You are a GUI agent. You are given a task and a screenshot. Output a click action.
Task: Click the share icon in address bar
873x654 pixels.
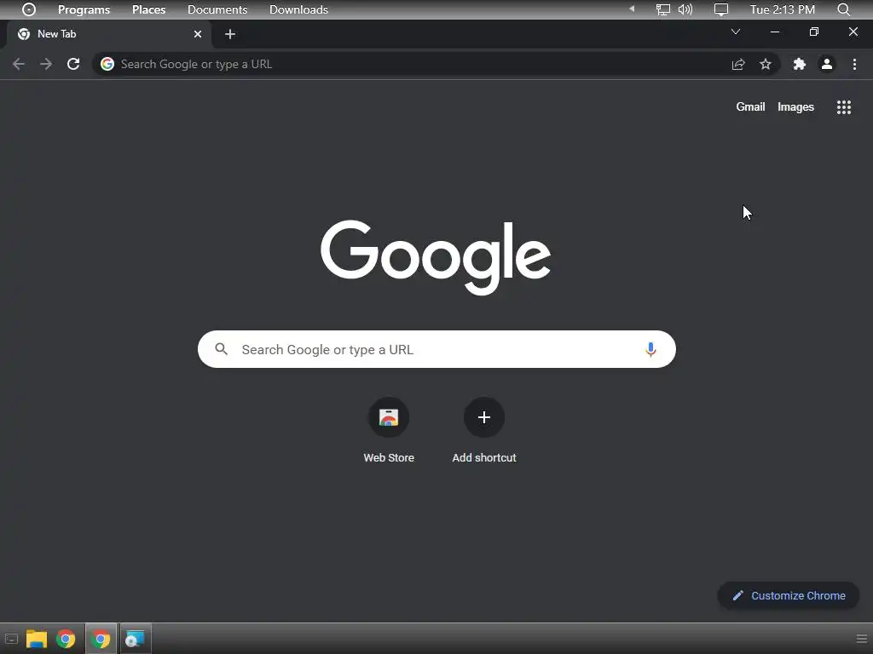pos(738,64)
